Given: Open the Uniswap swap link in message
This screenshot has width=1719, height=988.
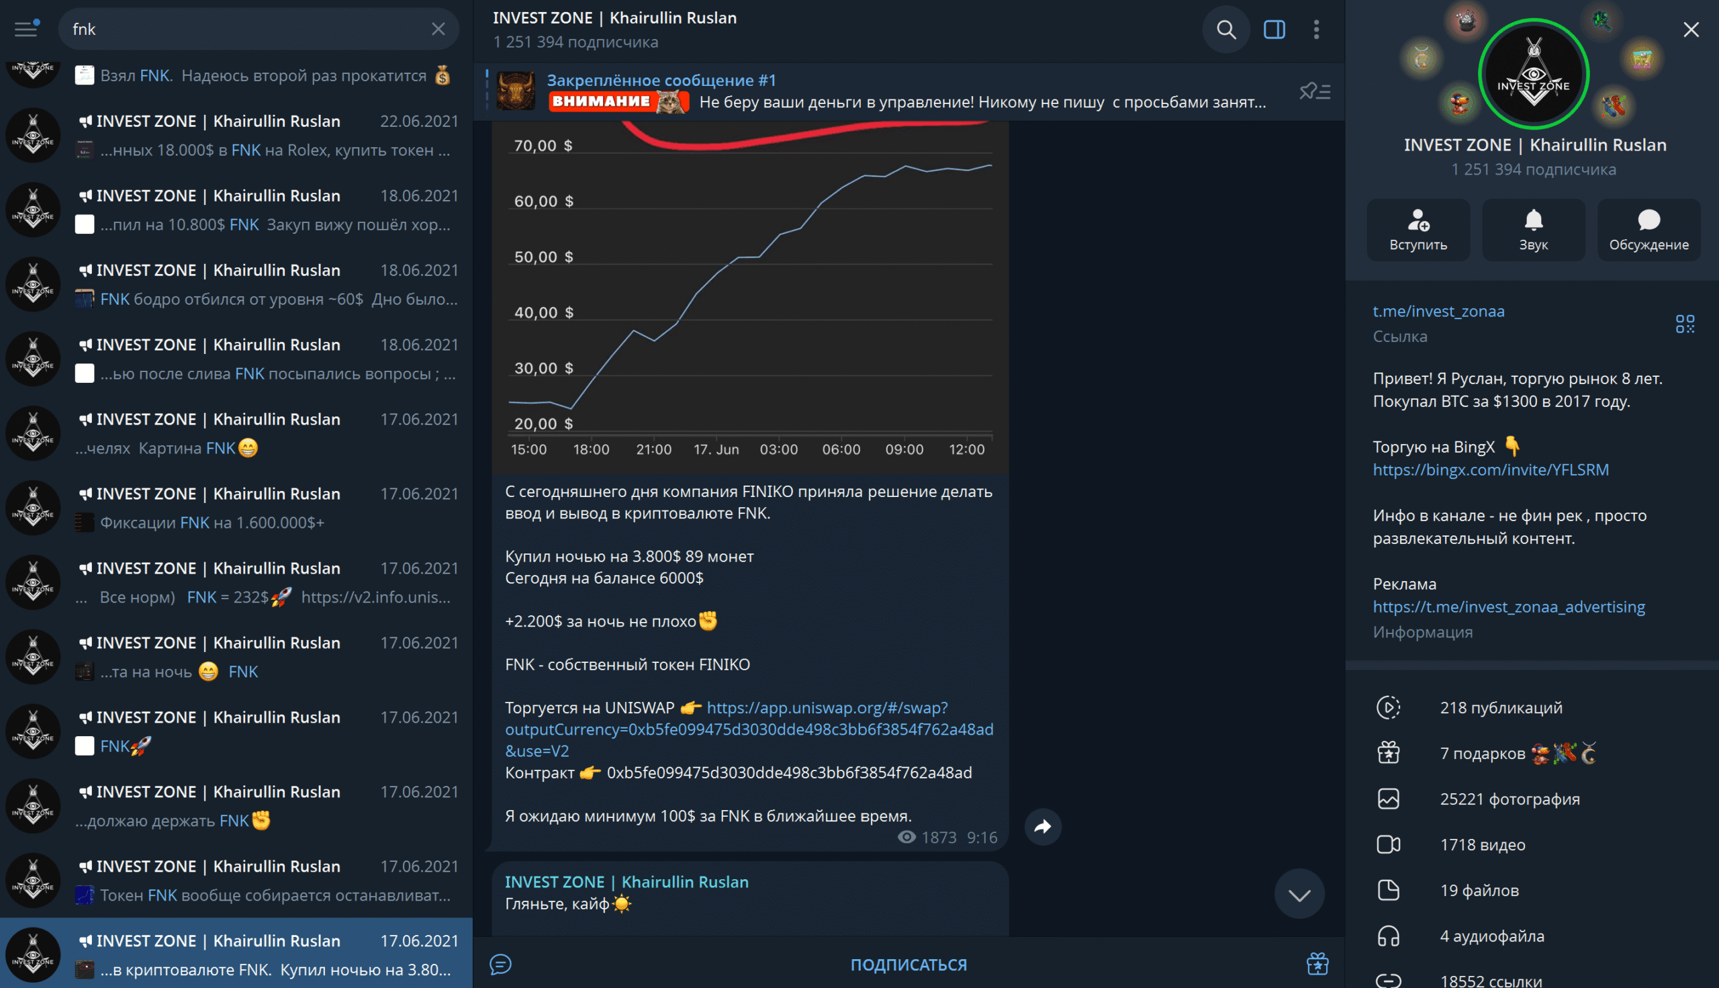Looking at the screenshot, I should 749,729.
